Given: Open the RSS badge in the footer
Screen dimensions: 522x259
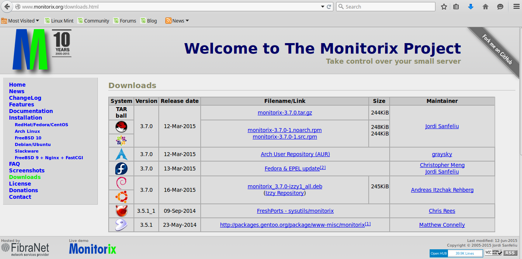Looking at the screenshot, I should click(510, 253).
